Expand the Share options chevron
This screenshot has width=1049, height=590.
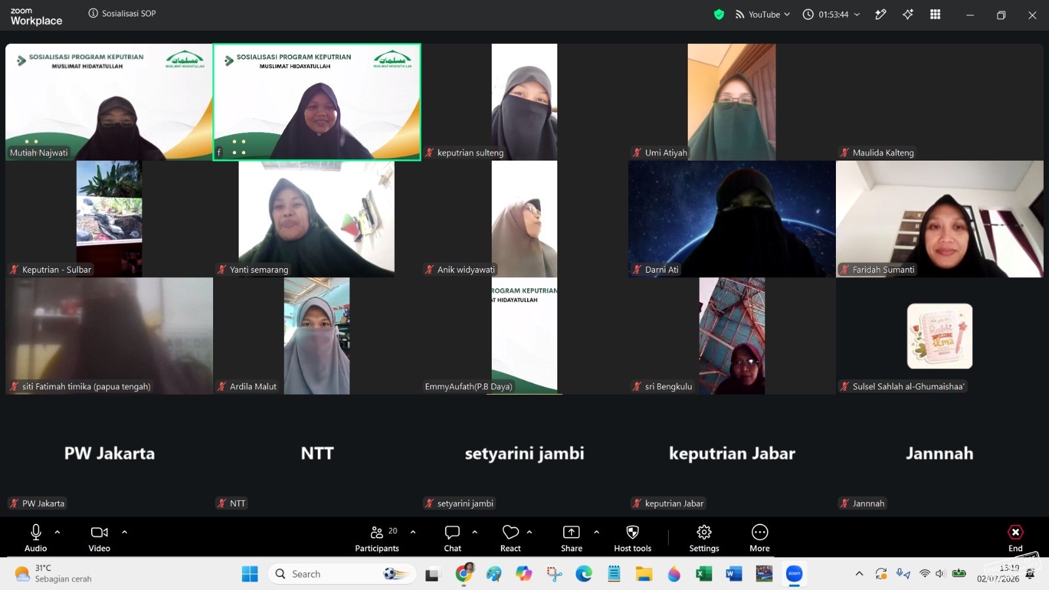pos(597,532)
